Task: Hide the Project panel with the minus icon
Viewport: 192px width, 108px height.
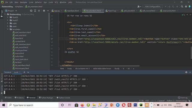Action: (48, 11)
